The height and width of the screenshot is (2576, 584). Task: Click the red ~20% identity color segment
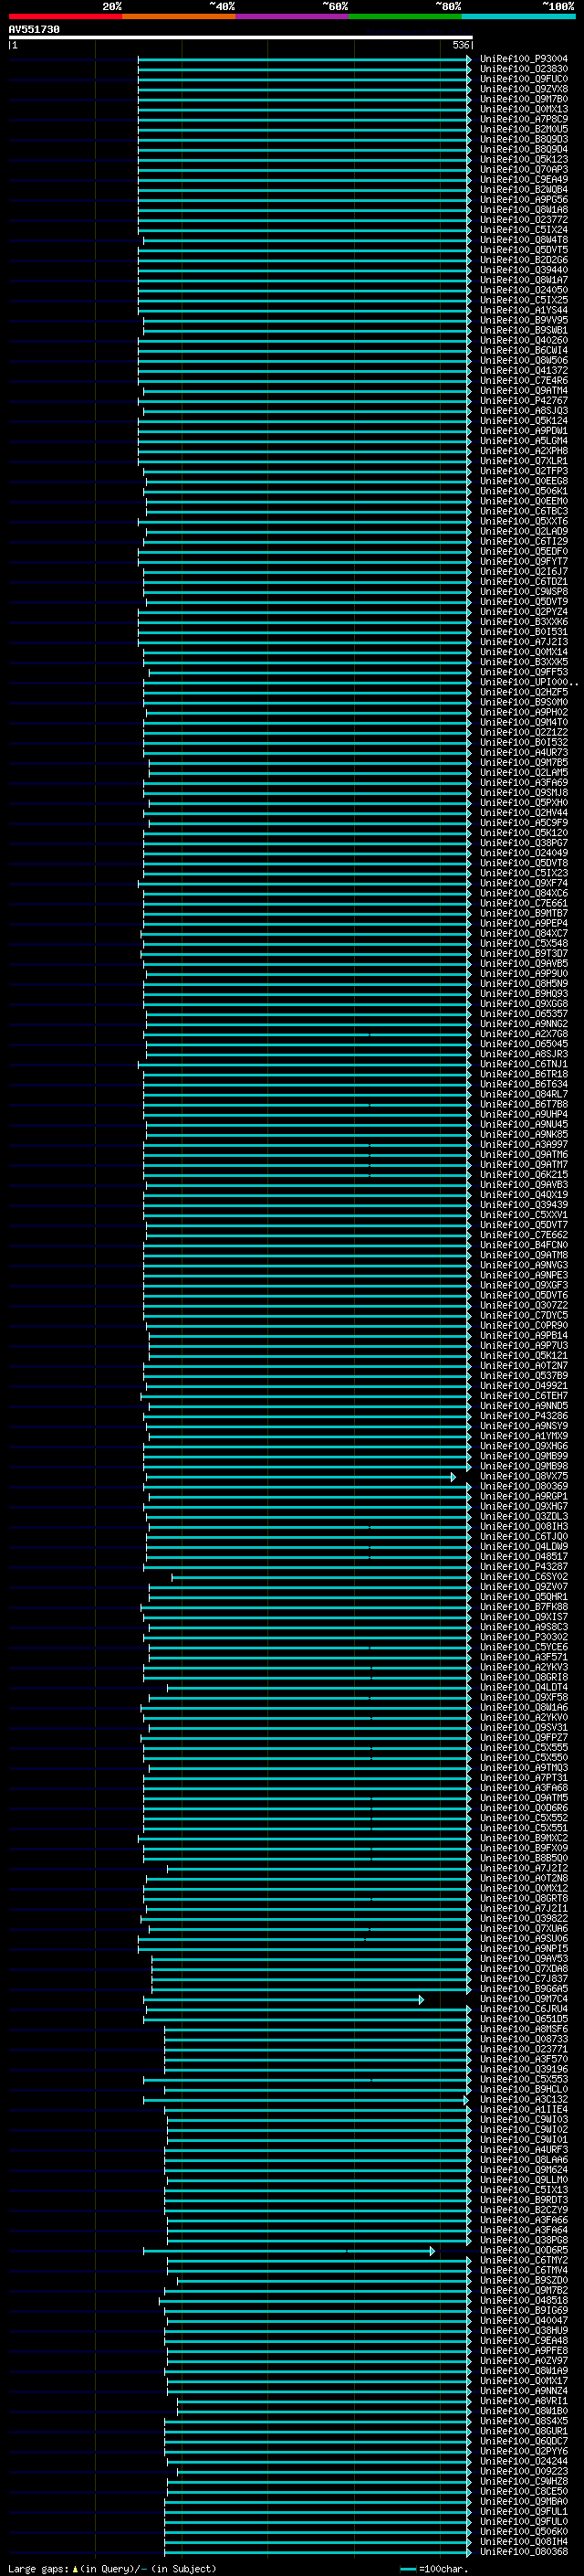pos(65,16)
